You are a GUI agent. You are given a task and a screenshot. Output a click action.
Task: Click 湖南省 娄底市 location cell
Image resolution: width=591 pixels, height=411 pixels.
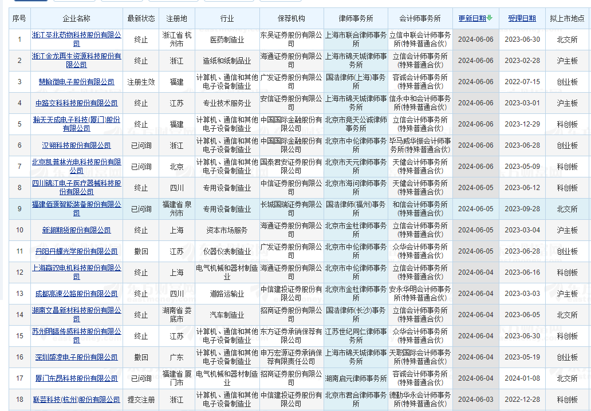(x=177, y=315)
